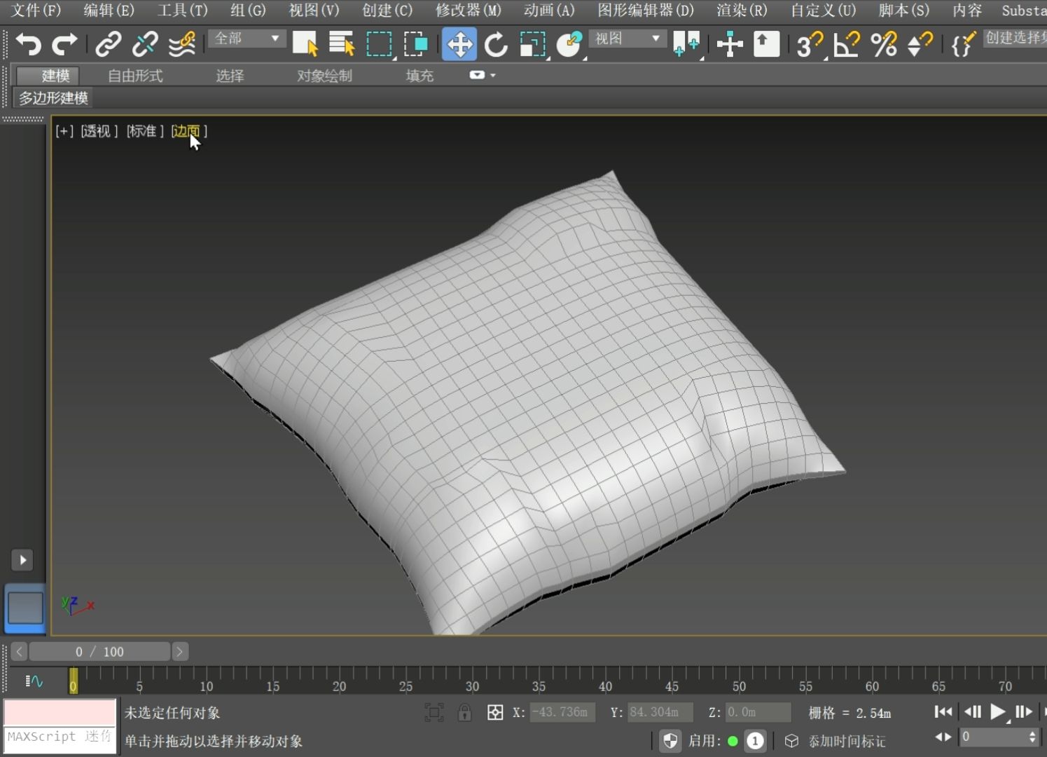Click the Undo icon
Screen dimensions: 1047x757
pyautogui.click(x=27, y=43)
